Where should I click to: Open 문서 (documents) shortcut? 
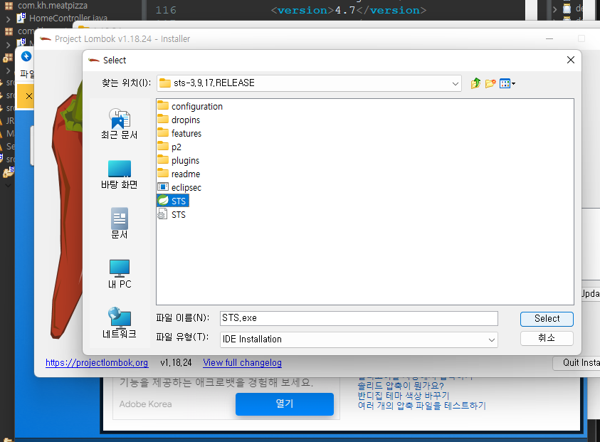click(x=120, y=223)
